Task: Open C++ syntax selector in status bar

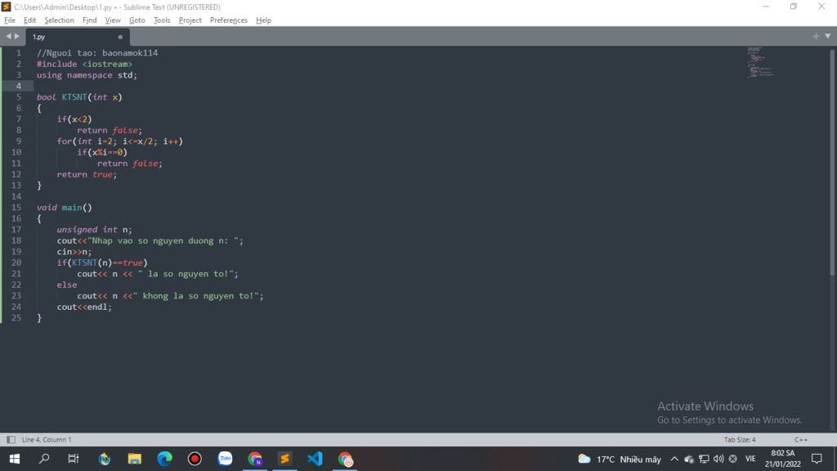Action: pyautogui.click(x=801, y=439)
